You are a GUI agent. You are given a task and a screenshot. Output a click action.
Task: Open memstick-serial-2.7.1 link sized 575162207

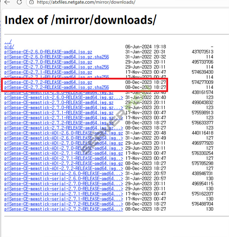(x=63, y=194)
